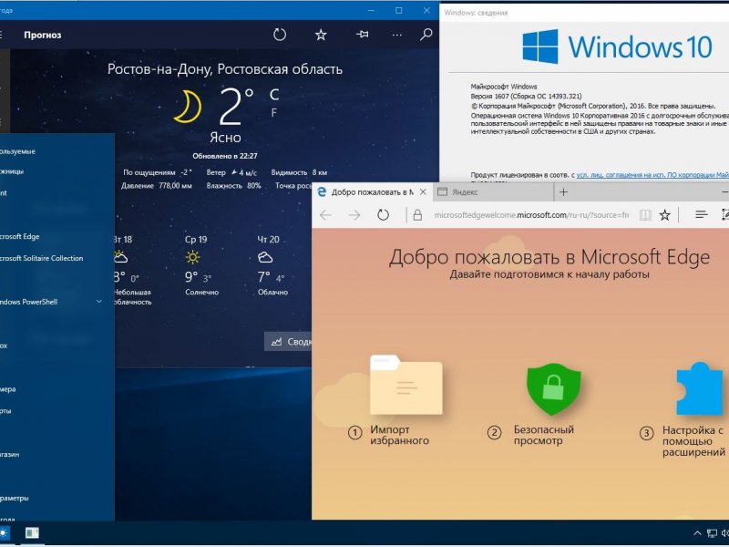Open the pinned app next to weather on taskbar
The height and width of the screenshot is (547, 729).
click(32, 532)
